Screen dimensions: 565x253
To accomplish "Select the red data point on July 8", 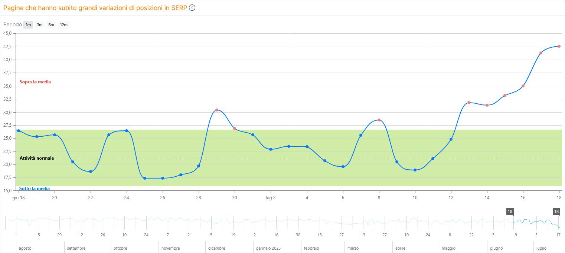I will click(379, 120).
